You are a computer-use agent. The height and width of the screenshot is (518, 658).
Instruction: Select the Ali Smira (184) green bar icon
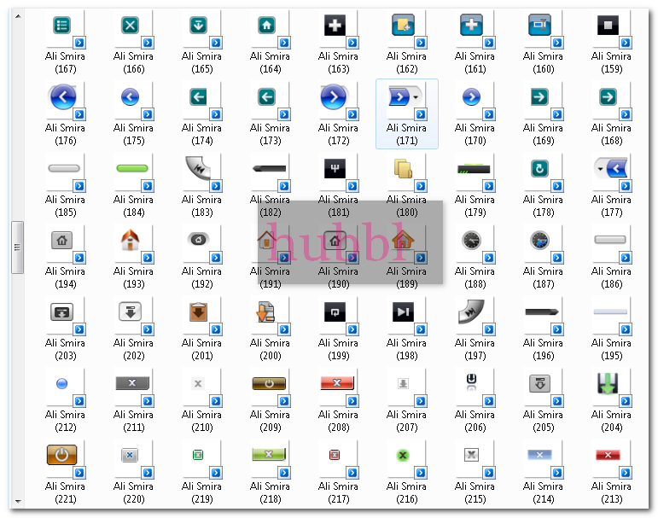(x=132, y=168)
